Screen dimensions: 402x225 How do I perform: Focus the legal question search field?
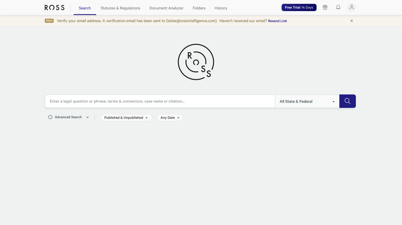160,101
